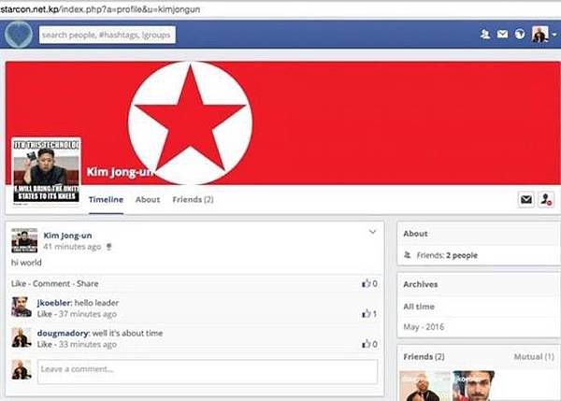Click the Mutual (1) friends link
This screenshot has width=561, height=401.
pos(534,357)
